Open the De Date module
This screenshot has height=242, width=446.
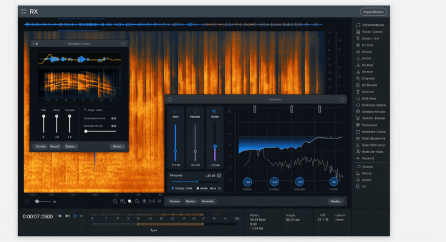click(x=365, y=65)
